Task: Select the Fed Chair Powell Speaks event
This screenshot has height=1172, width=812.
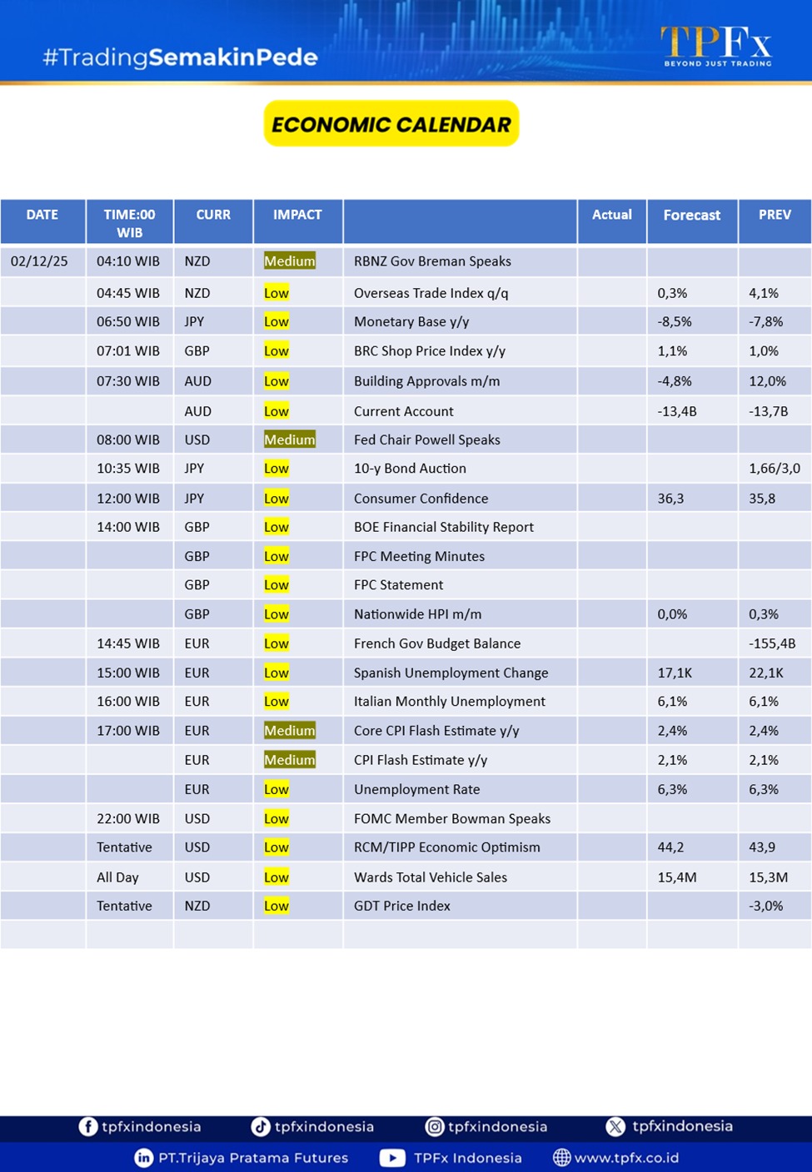Action: coord(426,439)
